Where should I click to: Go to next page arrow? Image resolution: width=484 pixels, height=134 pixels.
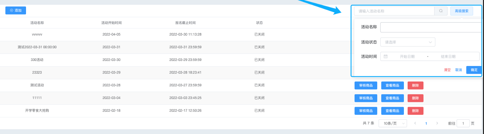coord(437,123)
